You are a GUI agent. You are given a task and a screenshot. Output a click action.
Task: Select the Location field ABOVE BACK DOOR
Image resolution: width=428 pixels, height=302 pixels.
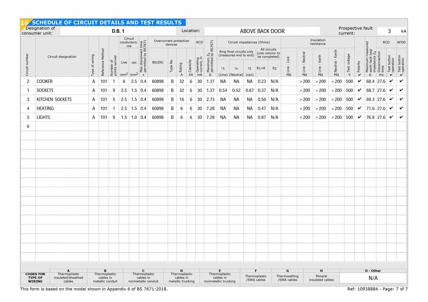point(262,31)
